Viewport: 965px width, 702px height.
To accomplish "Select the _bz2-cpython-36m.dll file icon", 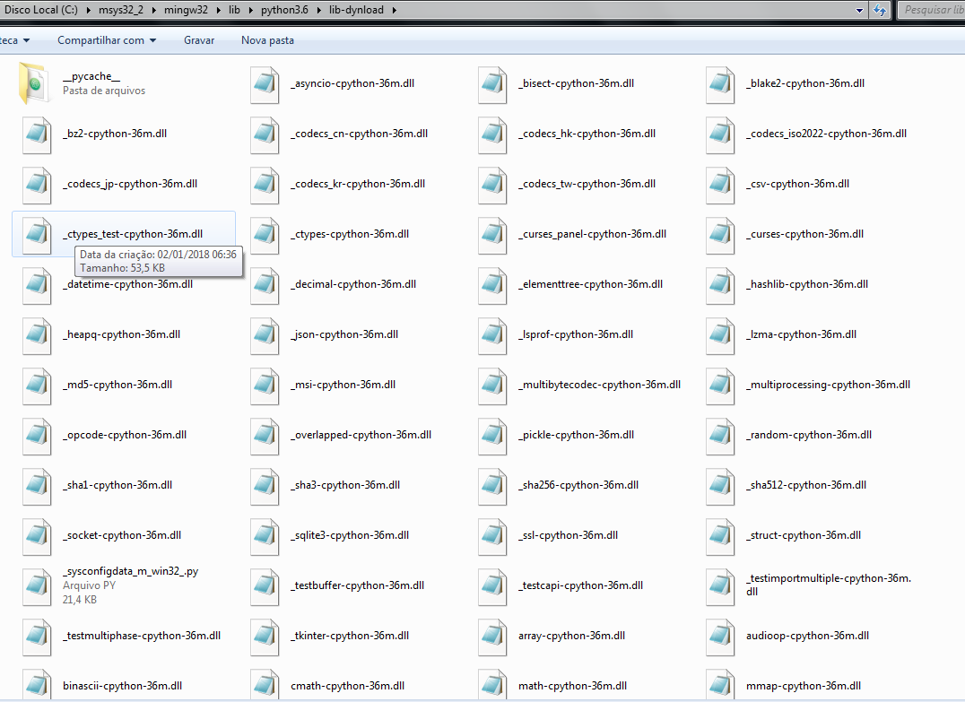I will [37, 134].
